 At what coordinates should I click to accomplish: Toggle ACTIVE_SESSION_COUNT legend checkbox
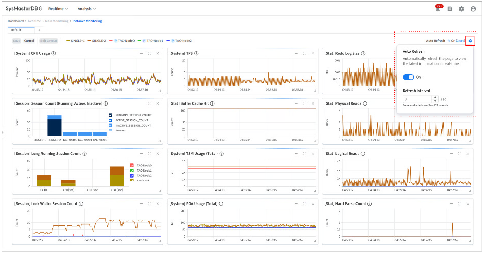click(111, 120)
